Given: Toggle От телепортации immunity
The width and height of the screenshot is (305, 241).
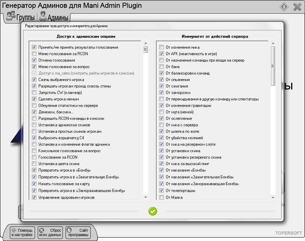Looking at the screenshot, I should (x=161, y=191).
